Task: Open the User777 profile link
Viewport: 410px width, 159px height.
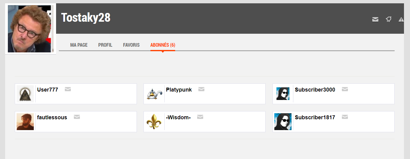Action: coord(48,90)
